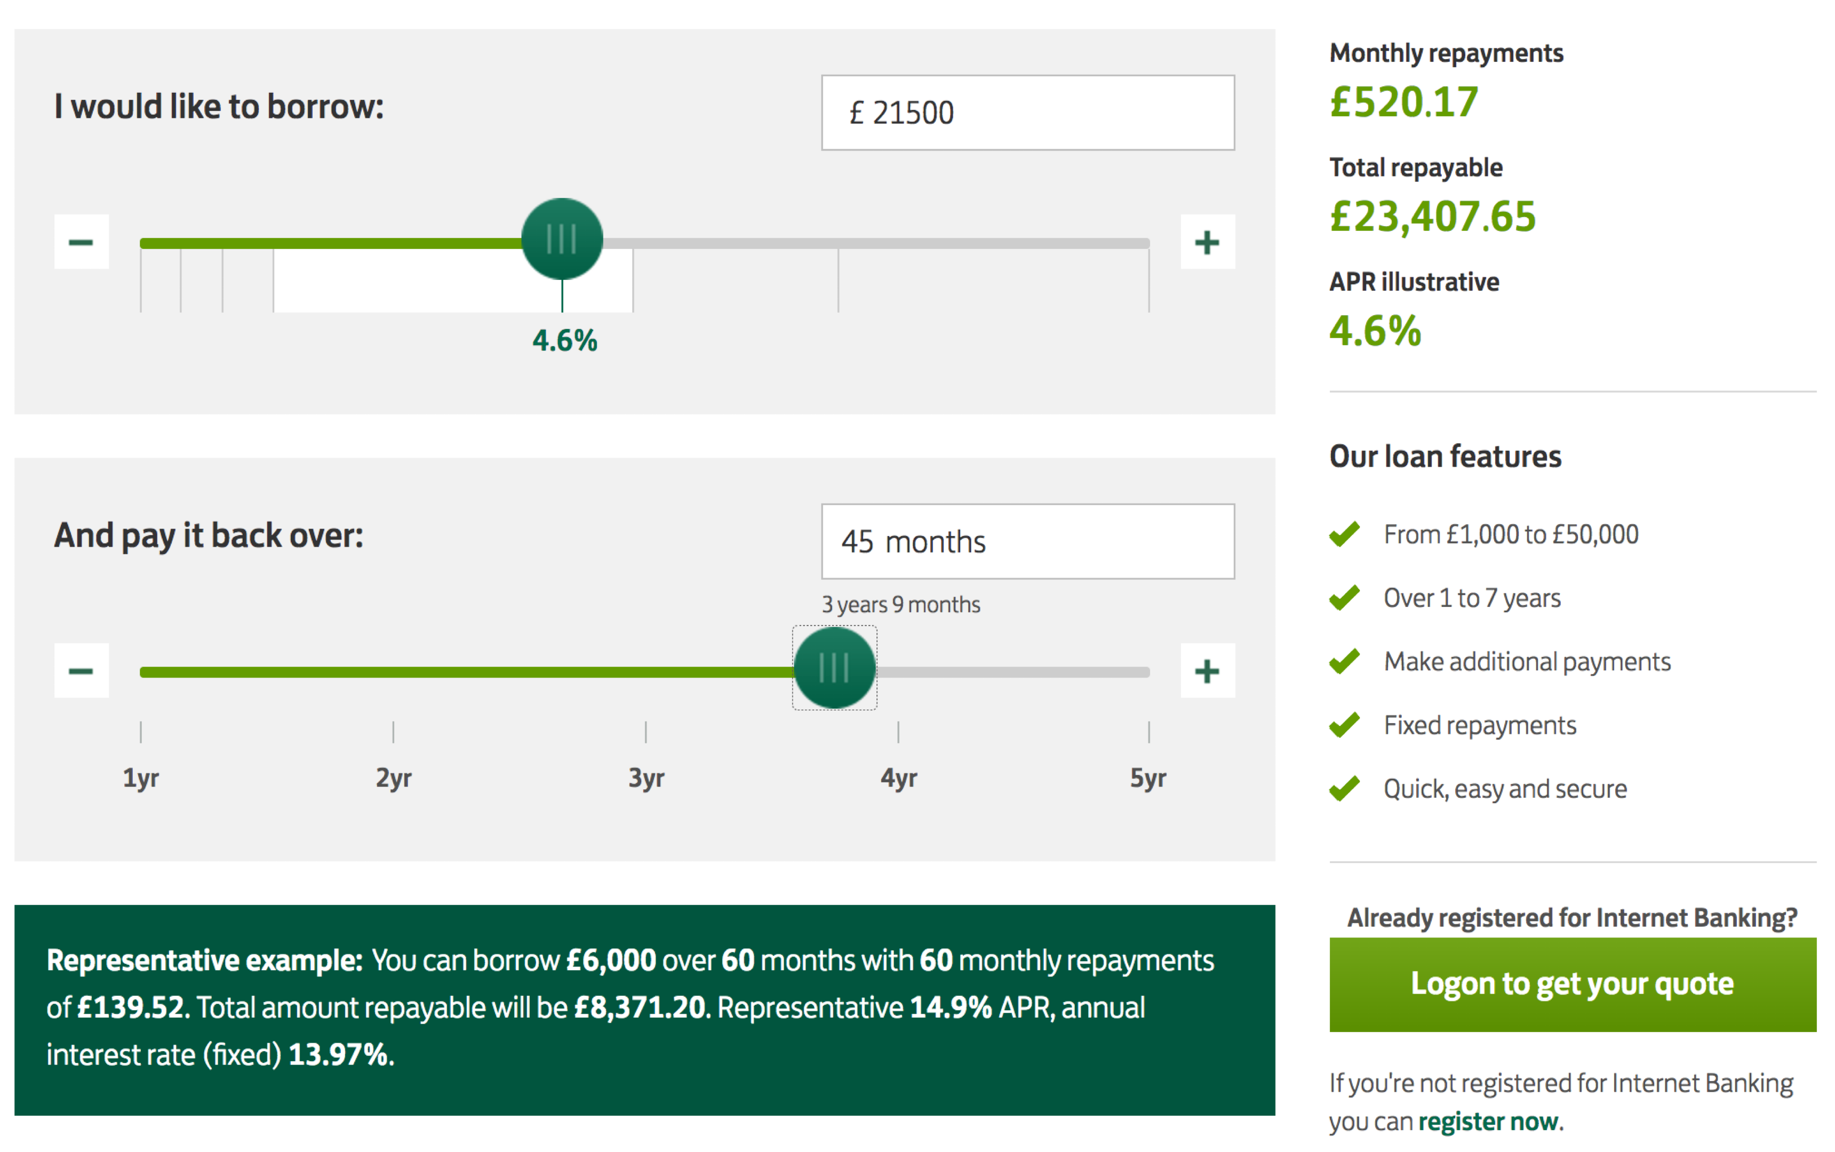Click checkmark beside Make additional payments
This screenshot has width=1835, height=1152.
(1344, 661)
